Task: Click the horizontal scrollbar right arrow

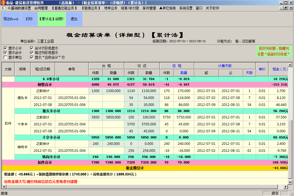Action: pos(286,187)
